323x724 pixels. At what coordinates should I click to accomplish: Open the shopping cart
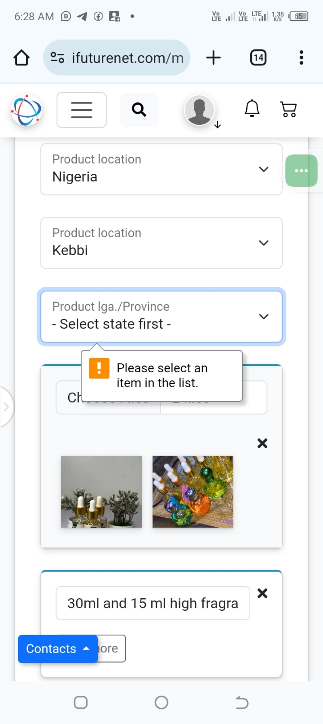[x=289, y=109]
